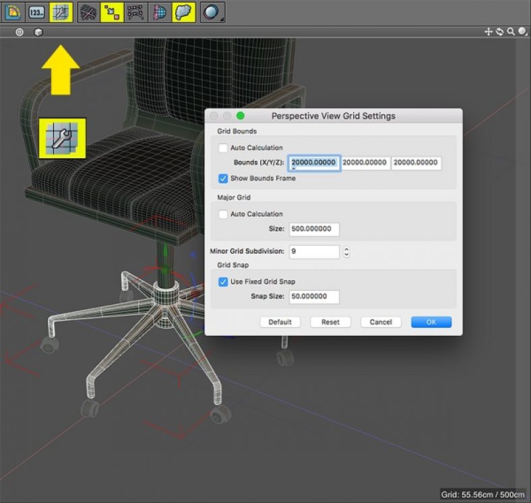Image resolution: width=531 pixels, height=503 pixels.
Task: Click the angle protractor toolbar icon
Action: tap(13, 13)
